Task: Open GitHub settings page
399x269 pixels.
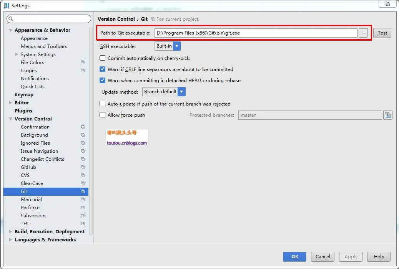Action: pos(28,167)
